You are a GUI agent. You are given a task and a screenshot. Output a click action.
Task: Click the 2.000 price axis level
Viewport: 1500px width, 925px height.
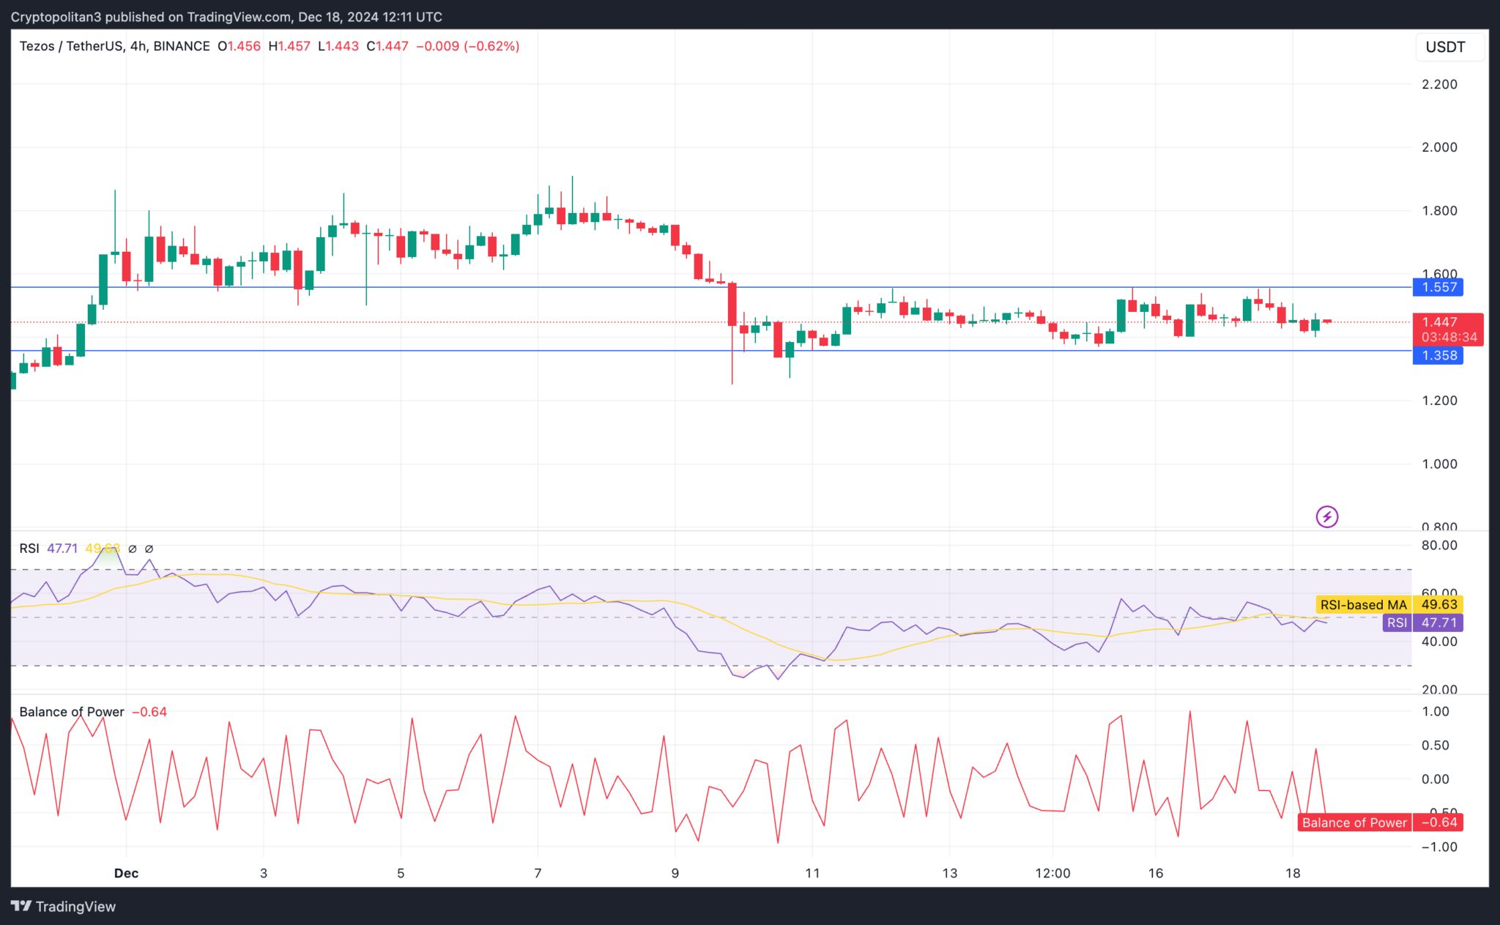(1439, 147)
